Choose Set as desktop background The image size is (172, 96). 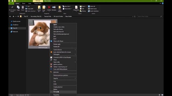63,34
